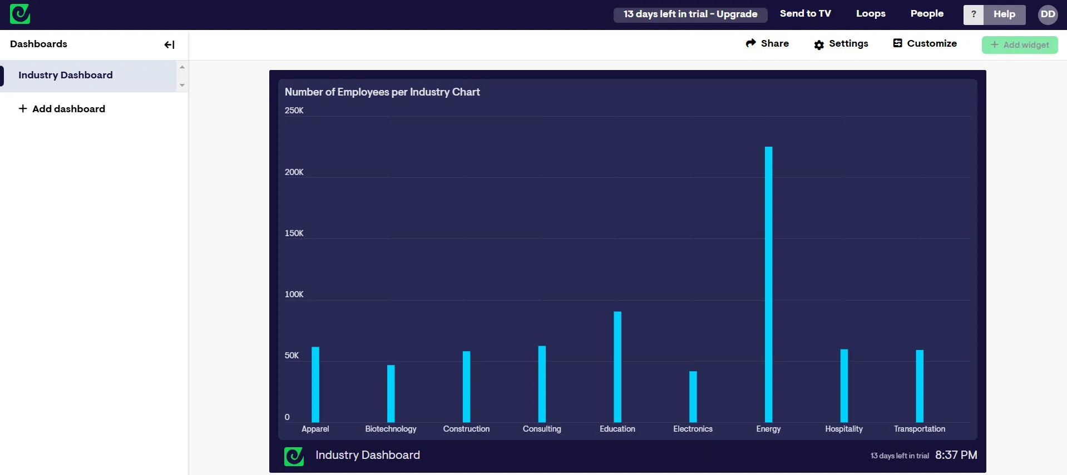This screenshot has width=1067, height=475.
Task: Collapse the Dashboards sidebar panel
Action: (169, 44)
